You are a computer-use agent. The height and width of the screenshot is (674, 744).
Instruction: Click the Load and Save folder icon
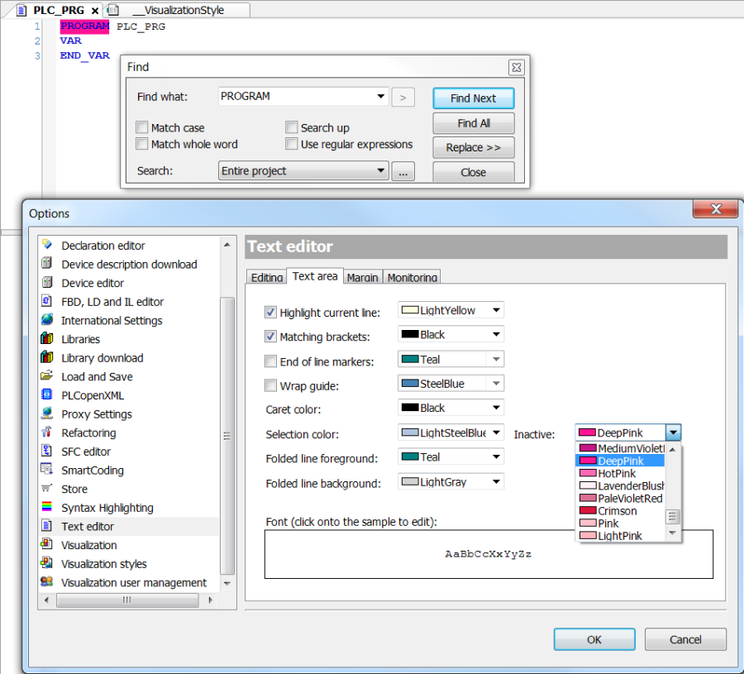[47, 376]
